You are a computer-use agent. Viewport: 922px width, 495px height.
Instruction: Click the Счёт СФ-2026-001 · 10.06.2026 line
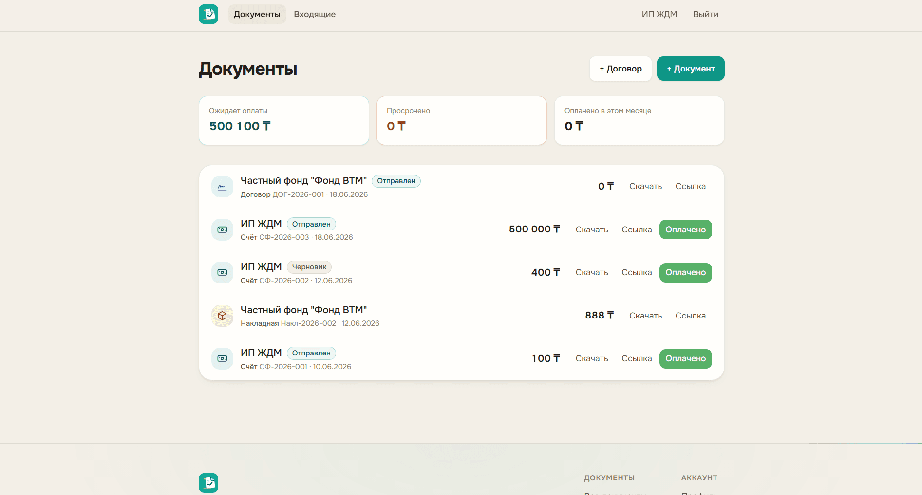coord(296,367)
